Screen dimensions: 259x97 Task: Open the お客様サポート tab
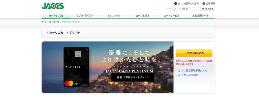click(x=200, y=16)
